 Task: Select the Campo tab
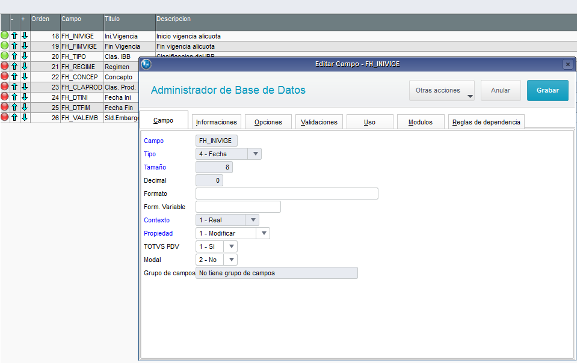pyautogui.click(x=164, y=120)
